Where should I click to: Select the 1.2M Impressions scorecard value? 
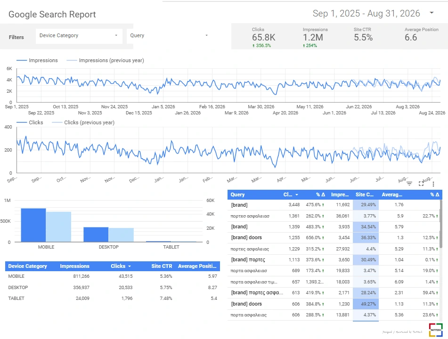point(313,37)
